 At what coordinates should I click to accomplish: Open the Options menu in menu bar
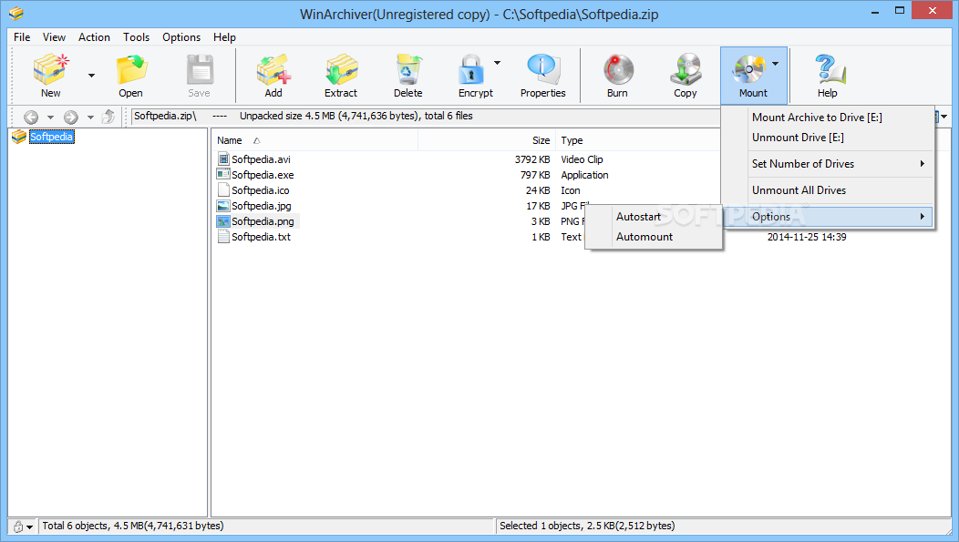[181, 37]
